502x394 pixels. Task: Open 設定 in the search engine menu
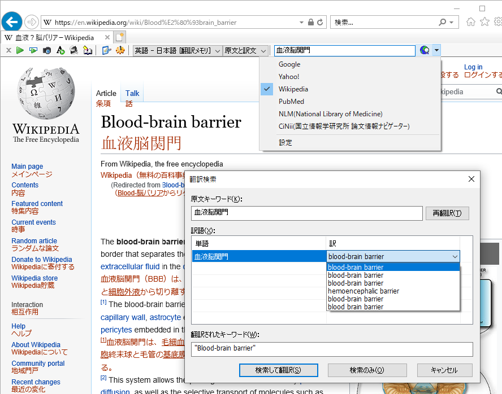(285, 142)
